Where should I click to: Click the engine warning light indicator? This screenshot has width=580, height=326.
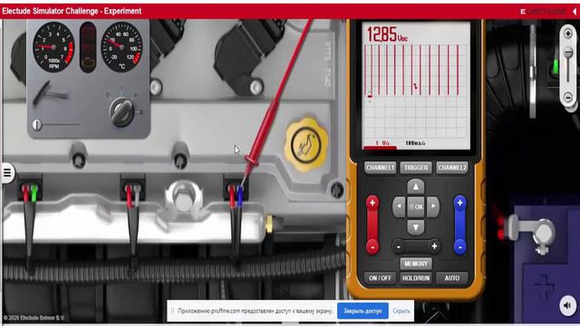click(88, 63)
